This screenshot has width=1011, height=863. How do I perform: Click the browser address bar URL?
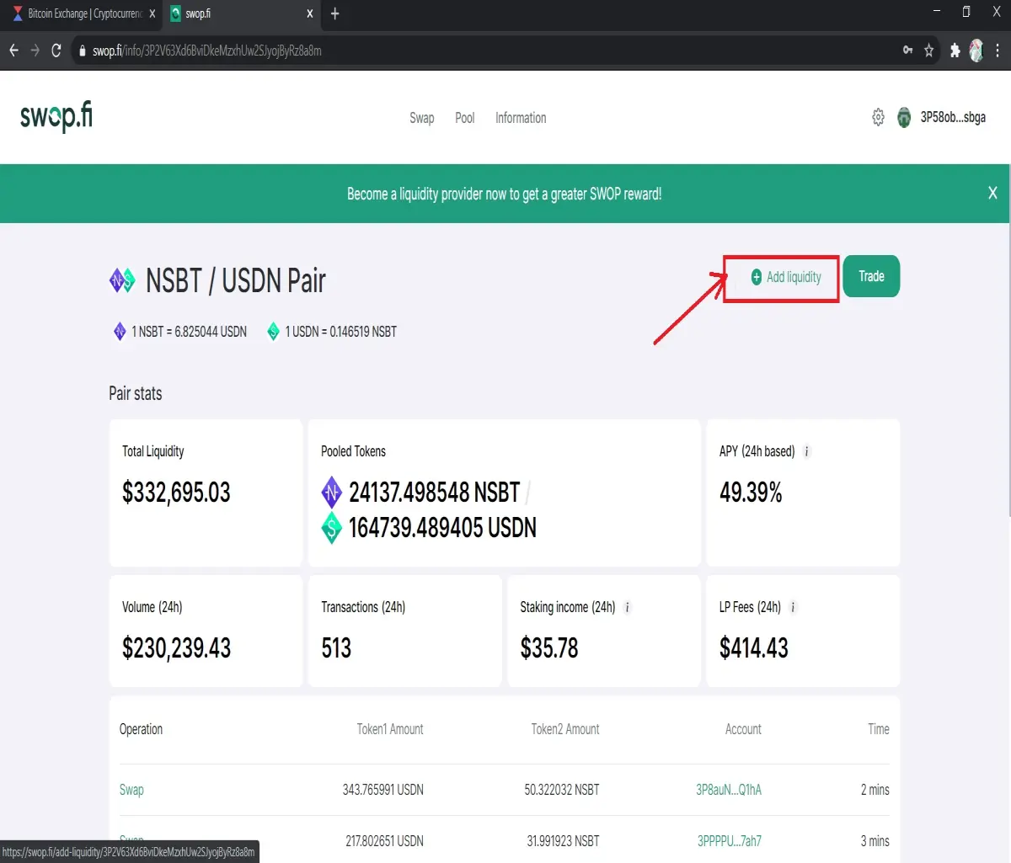click(x=207, y=51)
